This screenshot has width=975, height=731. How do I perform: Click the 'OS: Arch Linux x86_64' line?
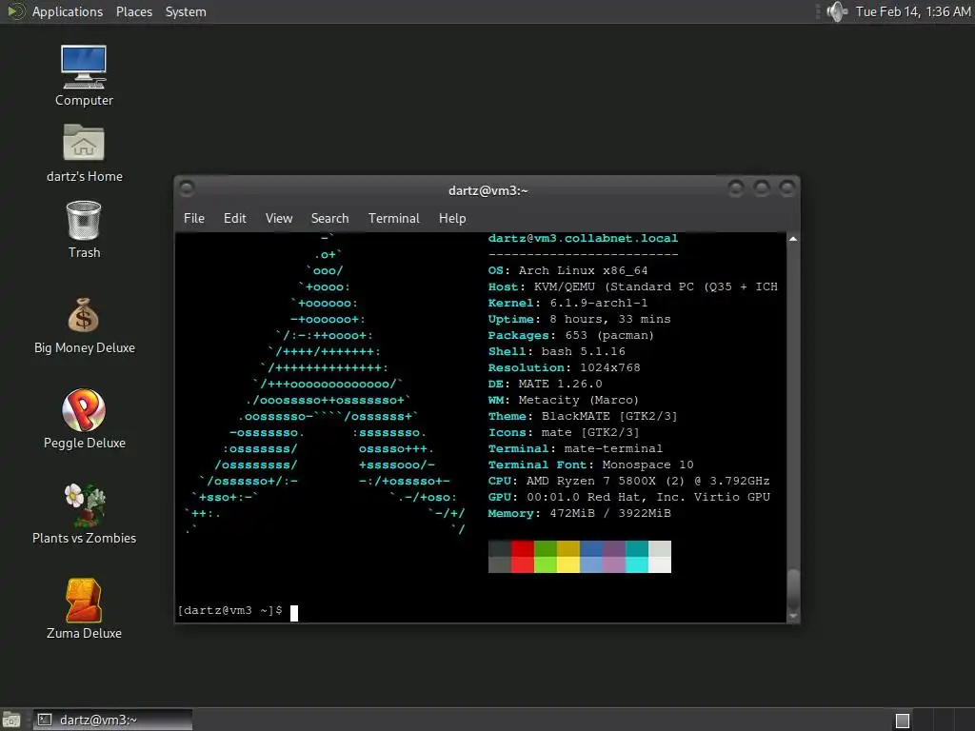(x=567, y=270)
